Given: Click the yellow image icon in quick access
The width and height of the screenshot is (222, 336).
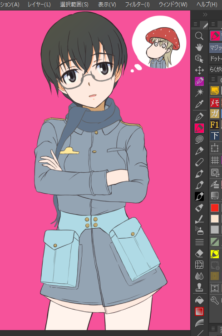Looking at the screenshot, I should coord(215,90).
